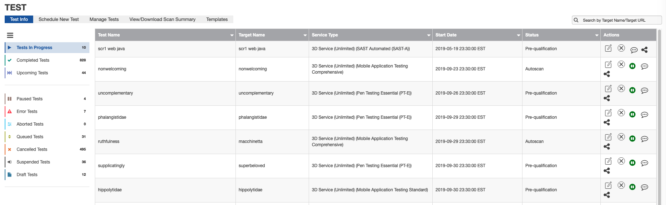The image size is (666, 205).
Task: Share the ruthfulness test
Action: click(x=607, y=147)
